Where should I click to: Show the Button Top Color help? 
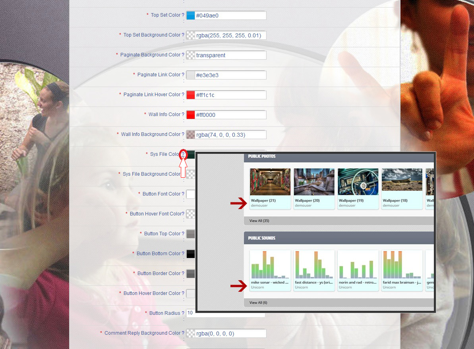point(183,234)
